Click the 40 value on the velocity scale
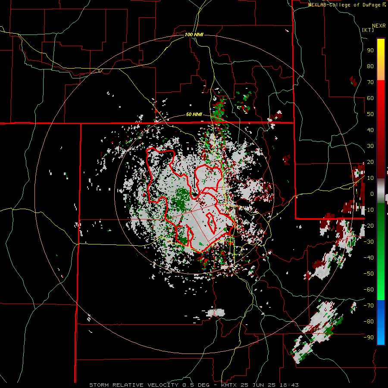Screen dimensions: 388x388 (370, 130)
